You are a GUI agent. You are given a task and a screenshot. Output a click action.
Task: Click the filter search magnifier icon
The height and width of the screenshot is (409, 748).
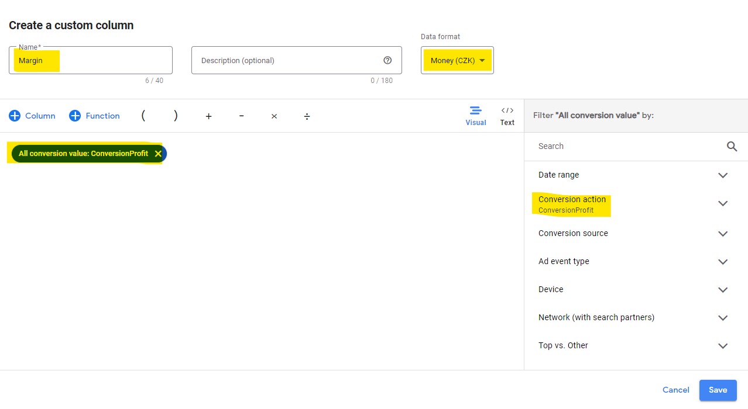pos(732,146)
